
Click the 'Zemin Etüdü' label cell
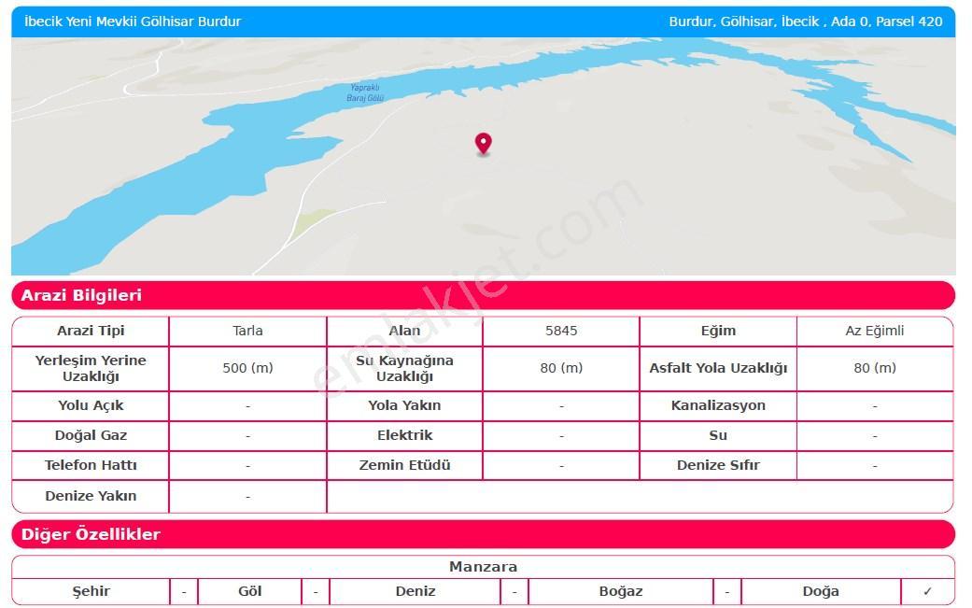point(405,465)
